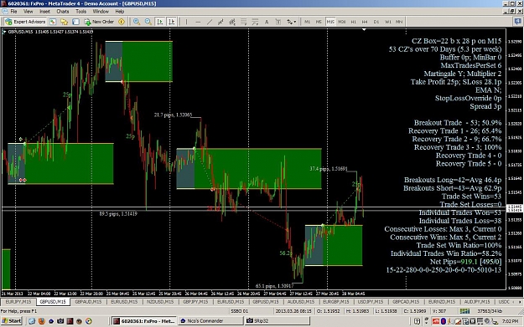Switch to the AUDUSD,M15 chart tab
This screenshot has width=524, height=327.
tap(301, 302)
